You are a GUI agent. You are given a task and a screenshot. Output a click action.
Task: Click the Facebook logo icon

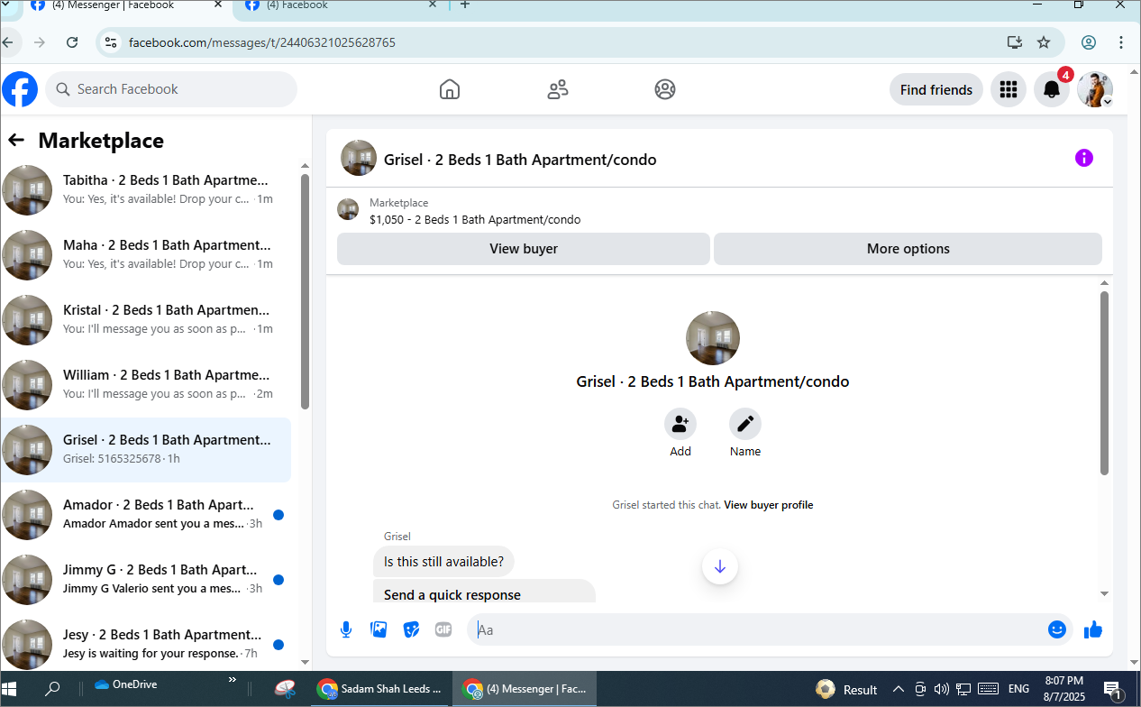20,89
